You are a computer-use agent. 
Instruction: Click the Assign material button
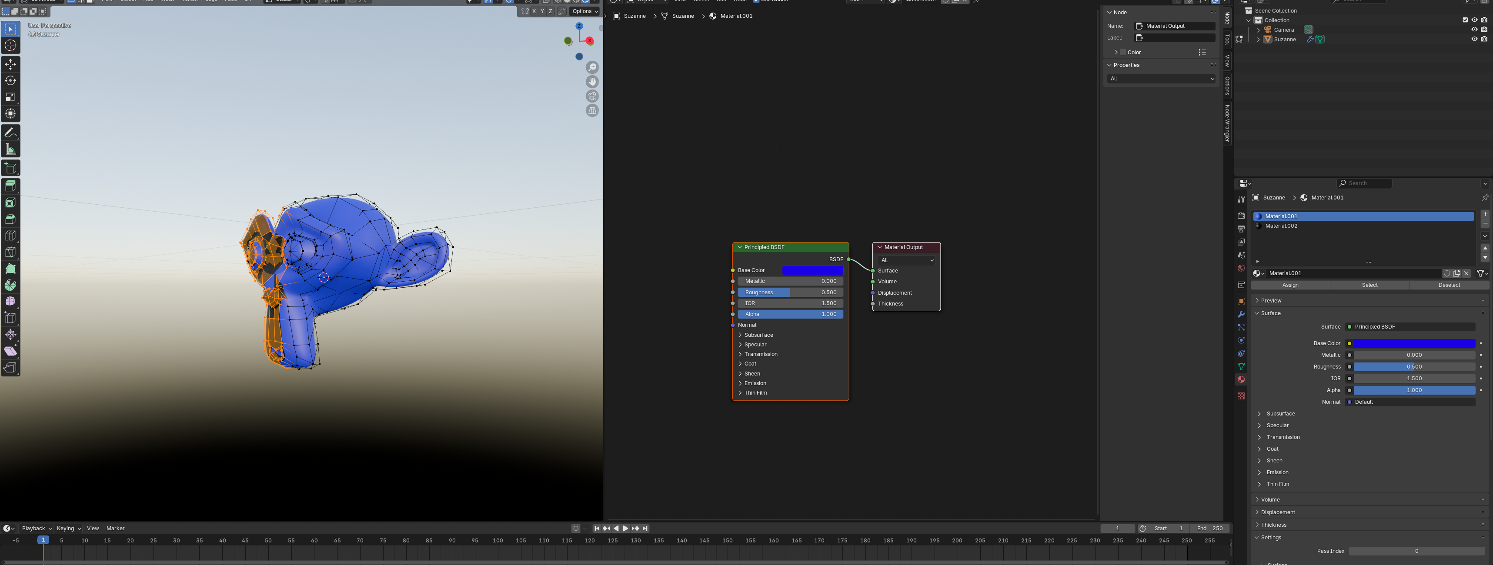tap(1290, 285)
